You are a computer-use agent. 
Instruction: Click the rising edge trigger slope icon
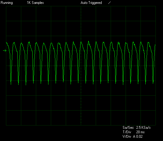(x=109, y=3)
